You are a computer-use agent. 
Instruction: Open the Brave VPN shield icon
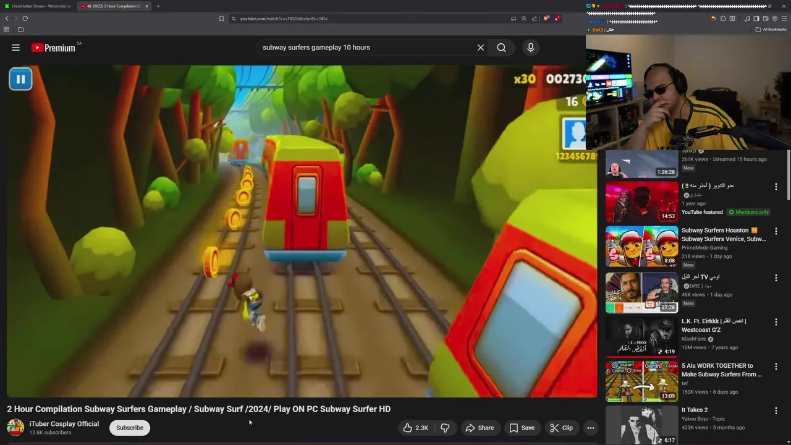click(x=775, y=19)
